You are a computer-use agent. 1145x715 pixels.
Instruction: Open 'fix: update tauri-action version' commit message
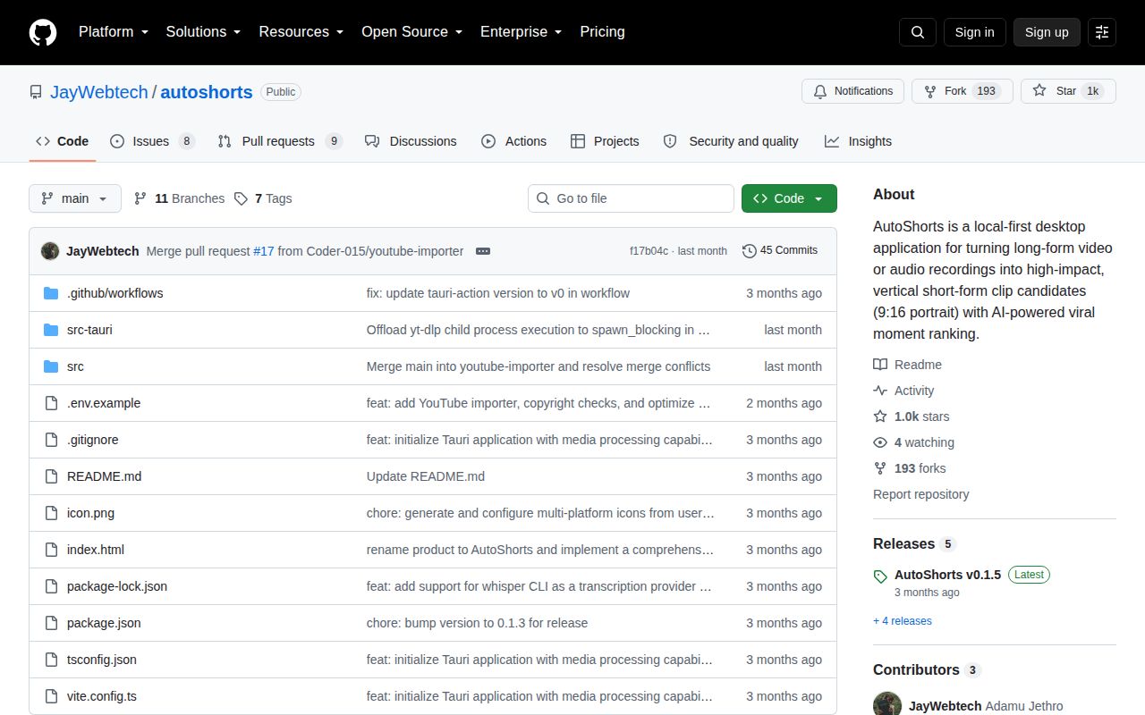[498, 293]
